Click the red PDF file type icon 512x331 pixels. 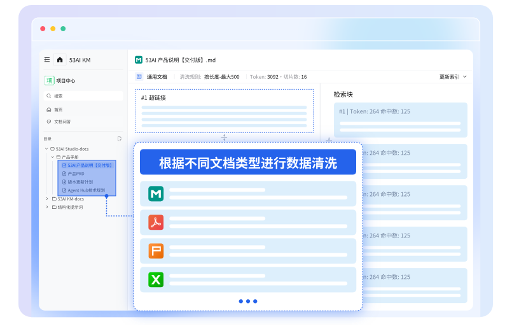(156, 222)
